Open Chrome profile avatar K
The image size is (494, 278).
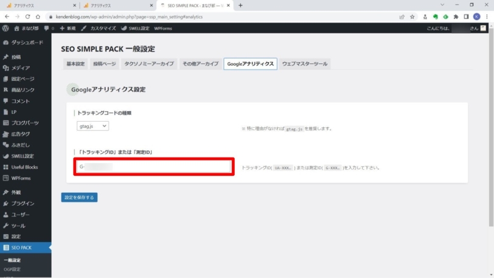tap(477, 16)
